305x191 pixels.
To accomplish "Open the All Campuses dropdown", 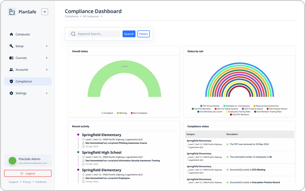I will 91,16.
